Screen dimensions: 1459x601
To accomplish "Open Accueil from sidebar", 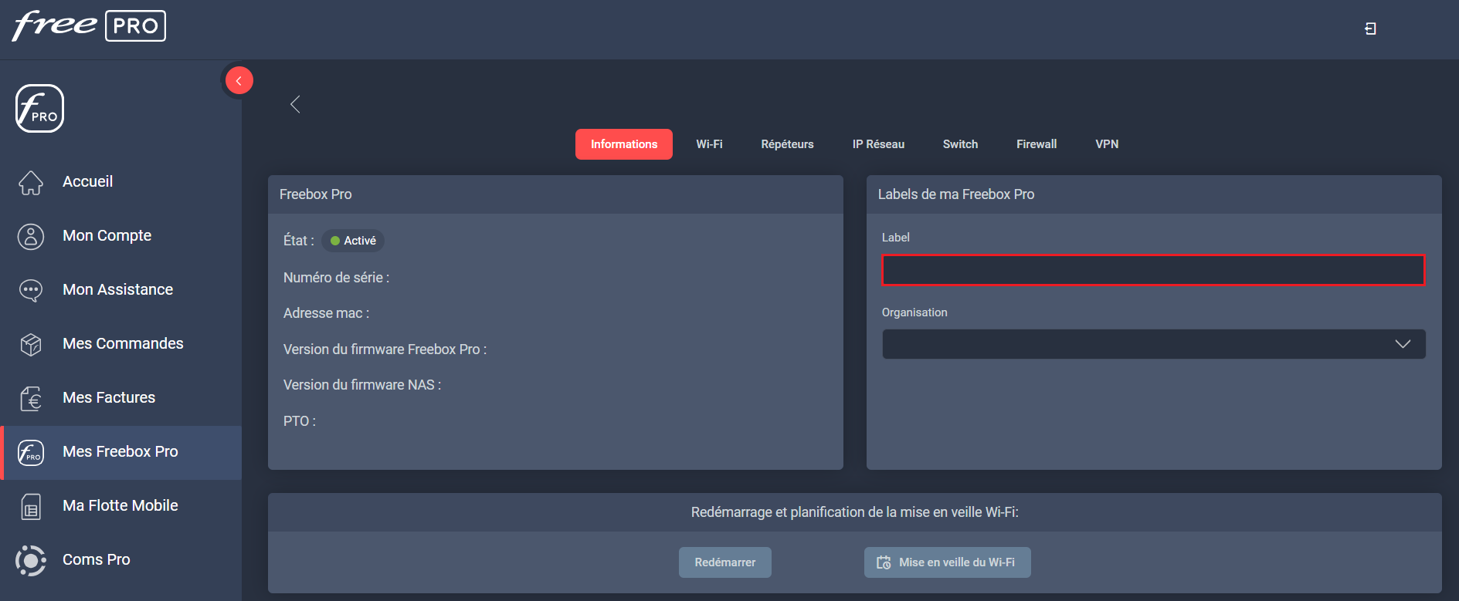I will (87, 181).
